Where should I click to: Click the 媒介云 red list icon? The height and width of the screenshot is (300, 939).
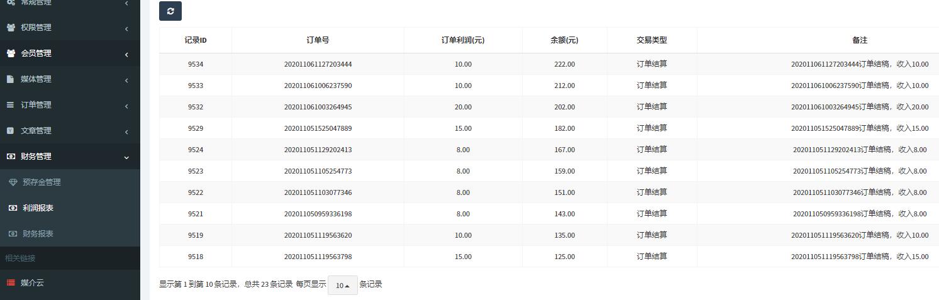[x=11, y=283]
